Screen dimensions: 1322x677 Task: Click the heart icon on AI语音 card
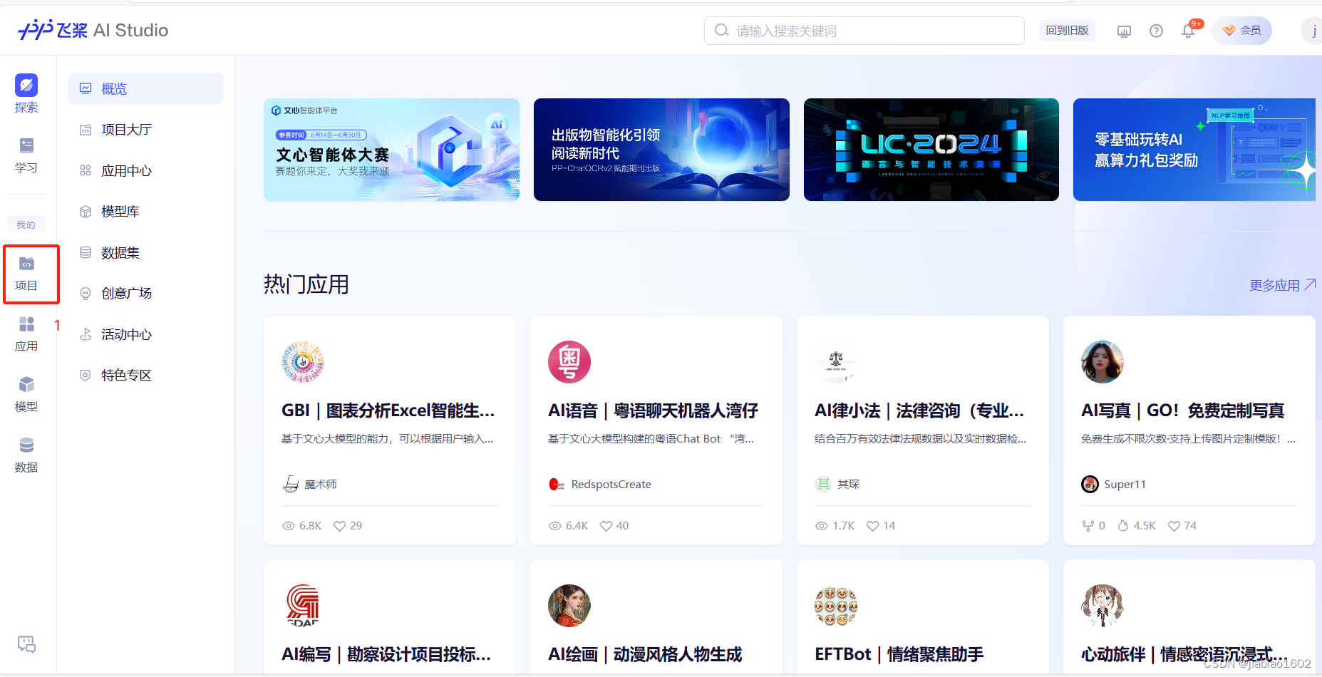tap(606, 526)
